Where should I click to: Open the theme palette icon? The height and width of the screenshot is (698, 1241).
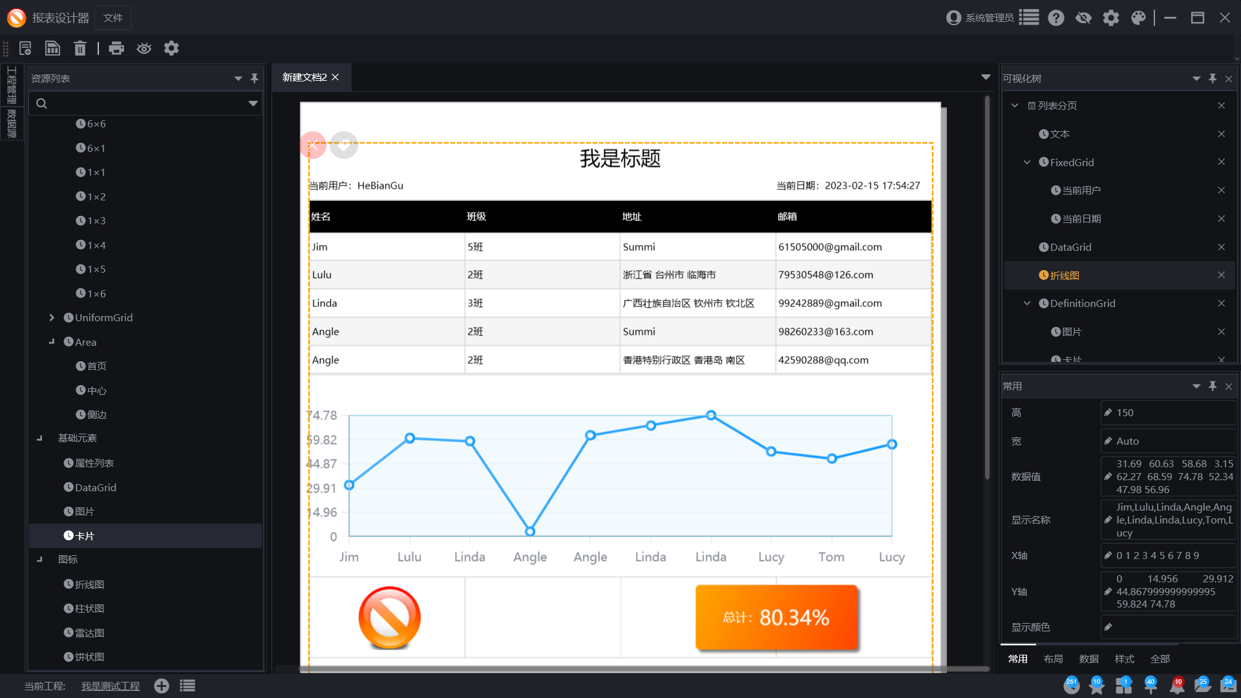click(x=1138, y=18)
